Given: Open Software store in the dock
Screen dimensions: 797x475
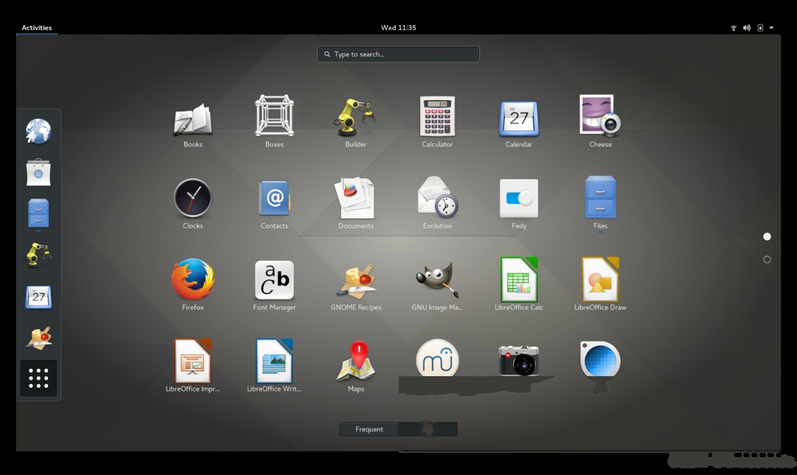Looking at the screenshot, I should [38, 172].
